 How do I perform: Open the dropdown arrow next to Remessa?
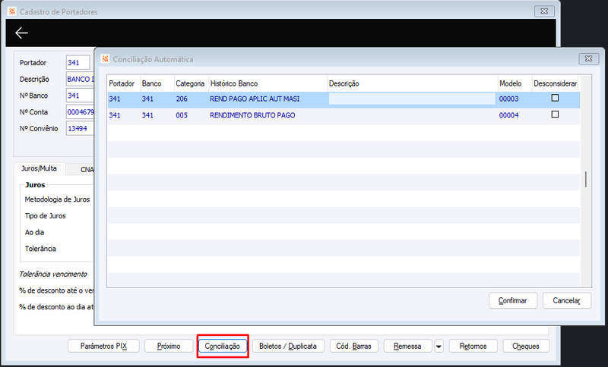coord(439,346)
